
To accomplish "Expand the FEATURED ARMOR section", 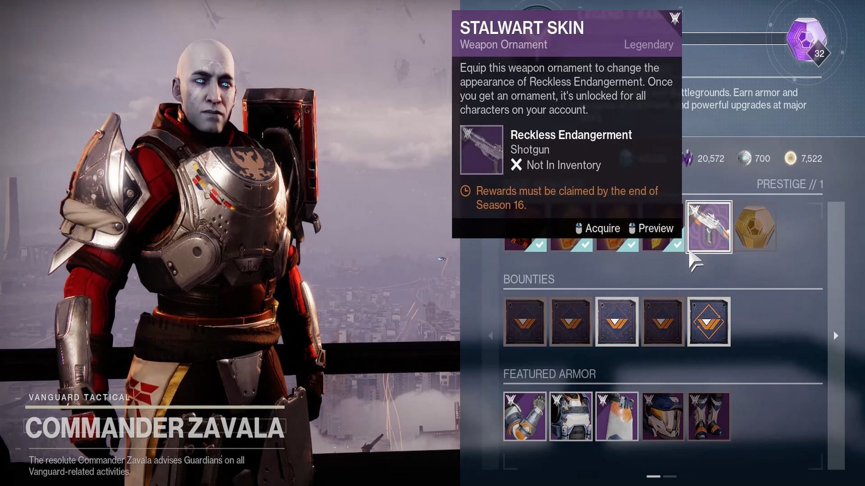I will (x=550, y=373).
